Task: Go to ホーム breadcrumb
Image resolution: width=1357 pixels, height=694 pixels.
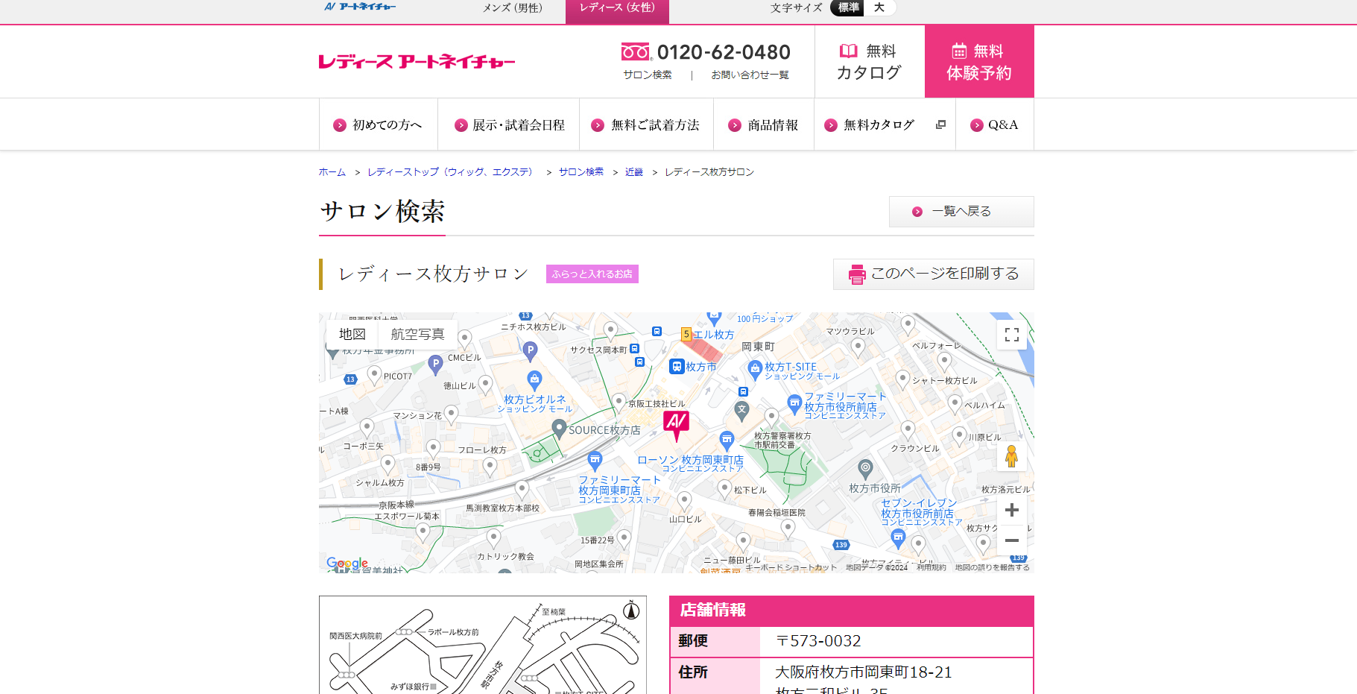Action: click(x=332, y=172)
